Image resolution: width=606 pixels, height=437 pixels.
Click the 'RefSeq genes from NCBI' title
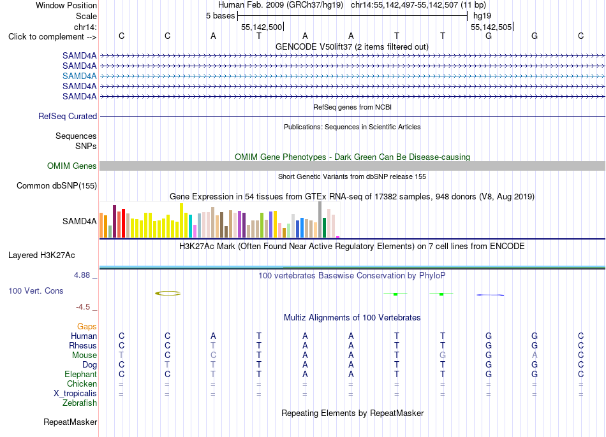tap(352, 107)
